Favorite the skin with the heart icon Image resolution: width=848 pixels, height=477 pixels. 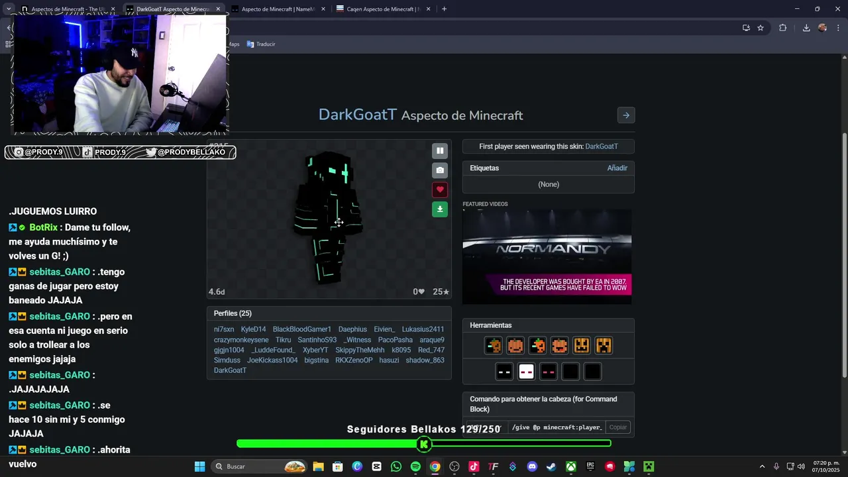coord(440,189)
